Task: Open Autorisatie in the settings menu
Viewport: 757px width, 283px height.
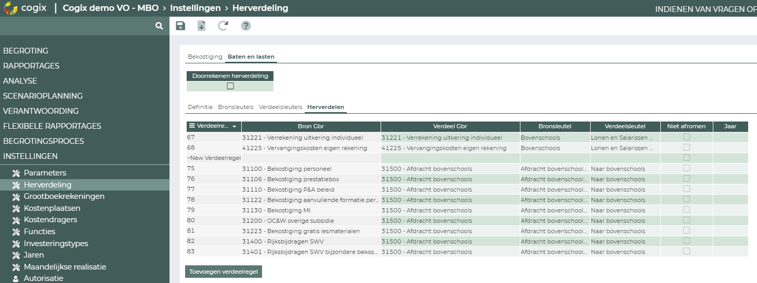Action: [x=44, y=278]
